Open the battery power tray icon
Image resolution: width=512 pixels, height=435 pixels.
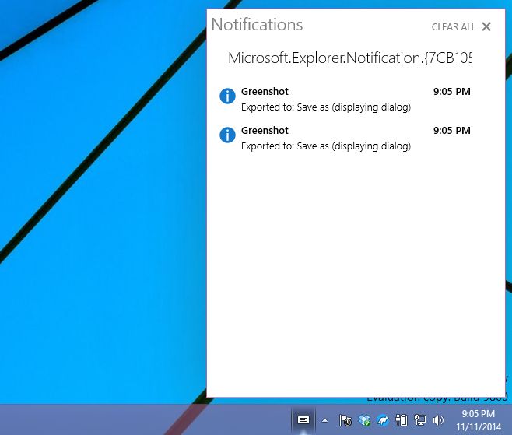tap(402, 421)
